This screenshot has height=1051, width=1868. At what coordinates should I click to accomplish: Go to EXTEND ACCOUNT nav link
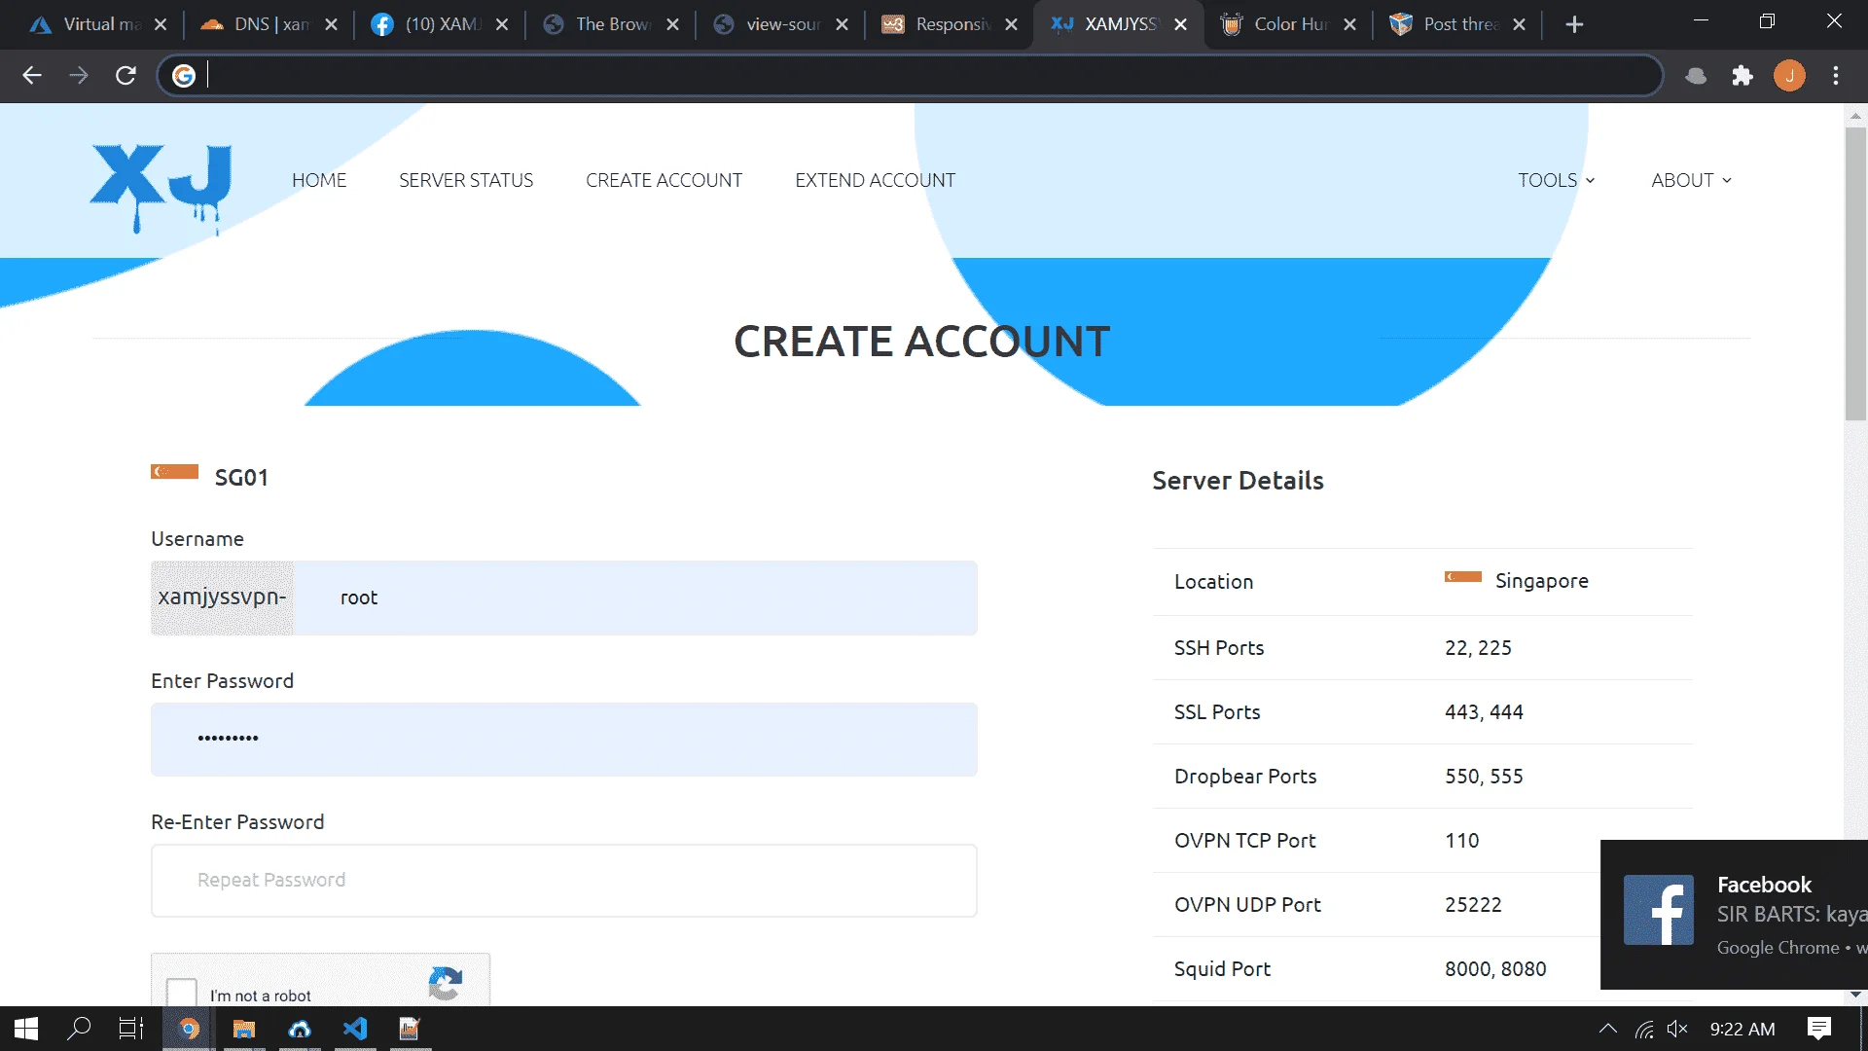coord(875,180)
